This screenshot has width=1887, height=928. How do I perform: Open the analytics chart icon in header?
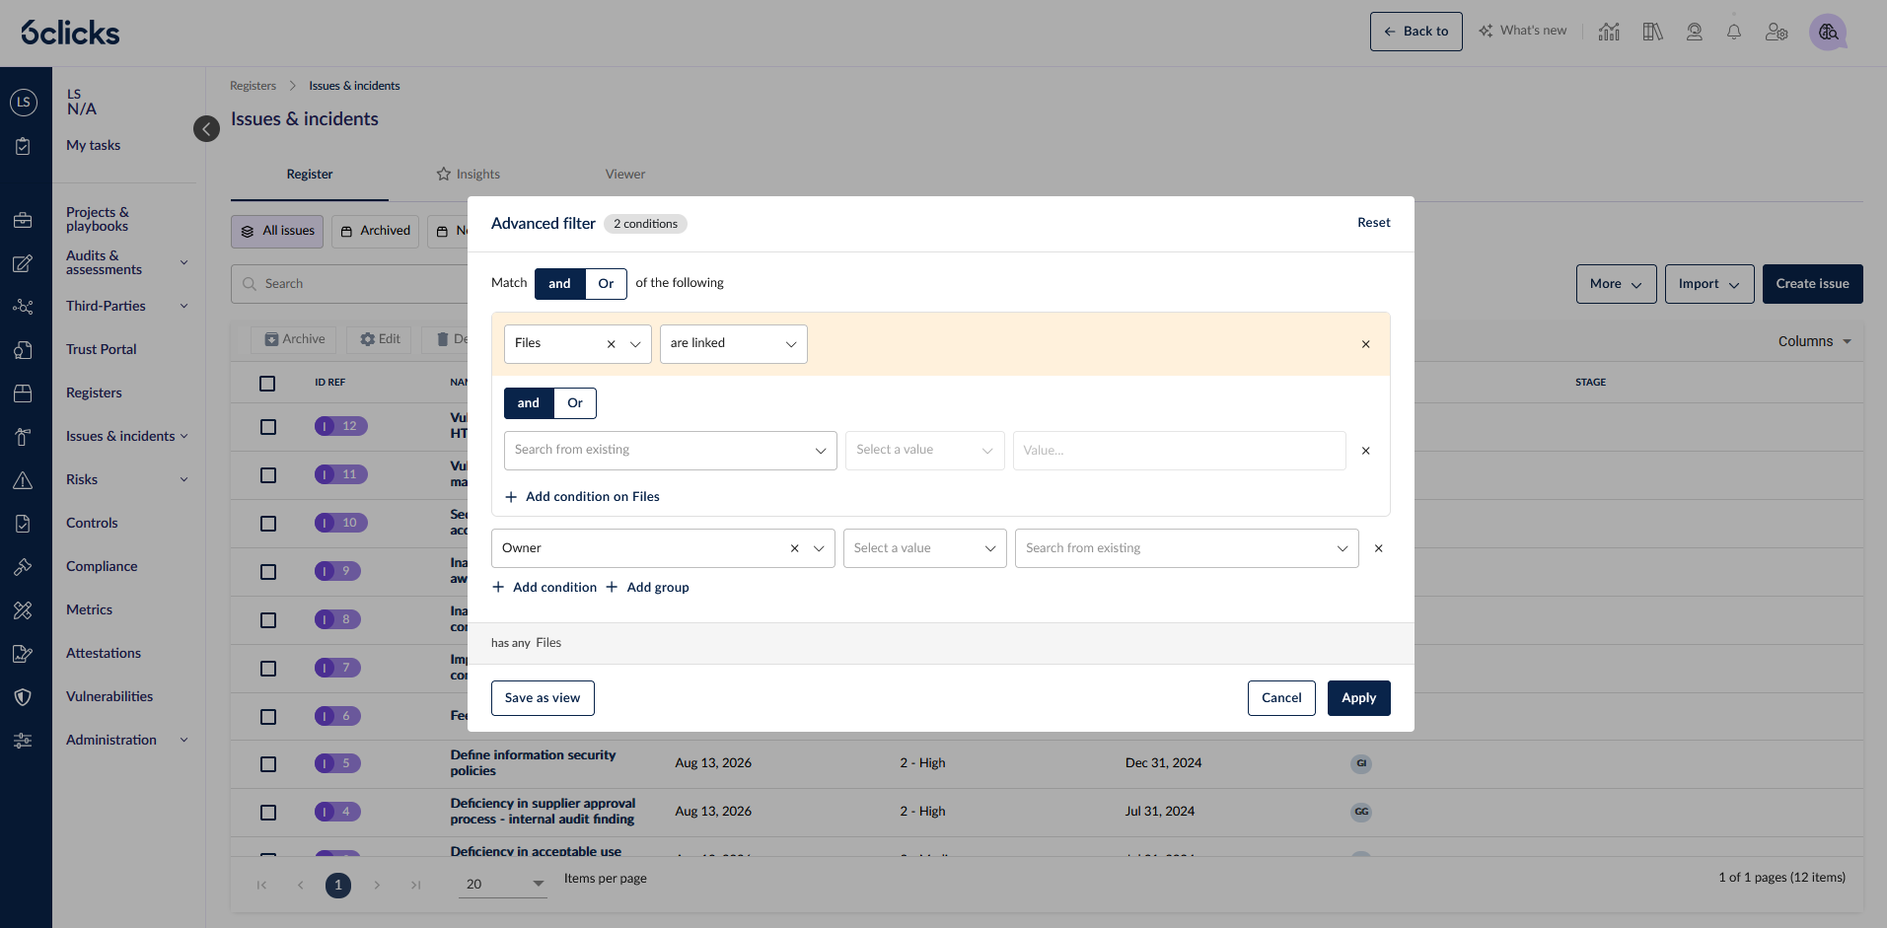(x=1609, y=32)
